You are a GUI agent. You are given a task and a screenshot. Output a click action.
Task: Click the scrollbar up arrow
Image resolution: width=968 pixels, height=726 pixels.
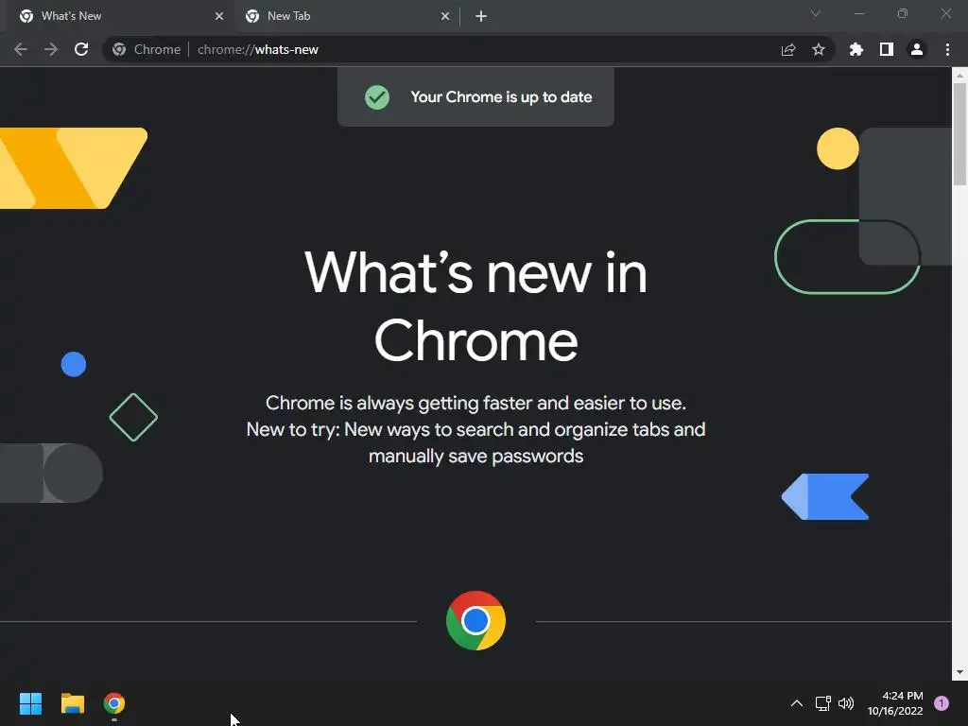pyautogui.click(x=959, y=76)
